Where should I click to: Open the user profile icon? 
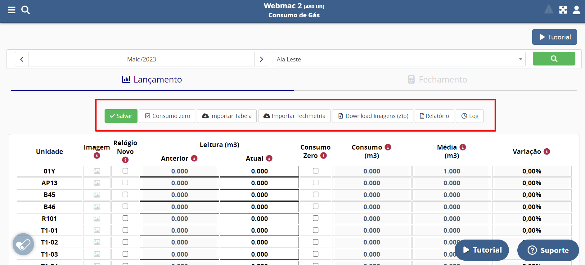576,10
